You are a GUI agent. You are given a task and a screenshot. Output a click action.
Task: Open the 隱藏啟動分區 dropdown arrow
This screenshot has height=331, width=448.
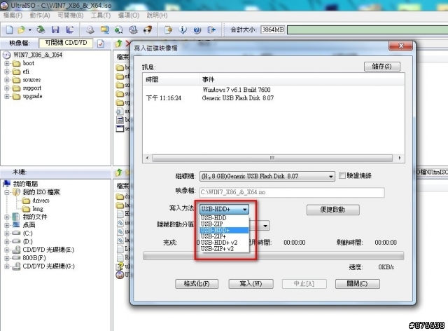tap(265, 226)
